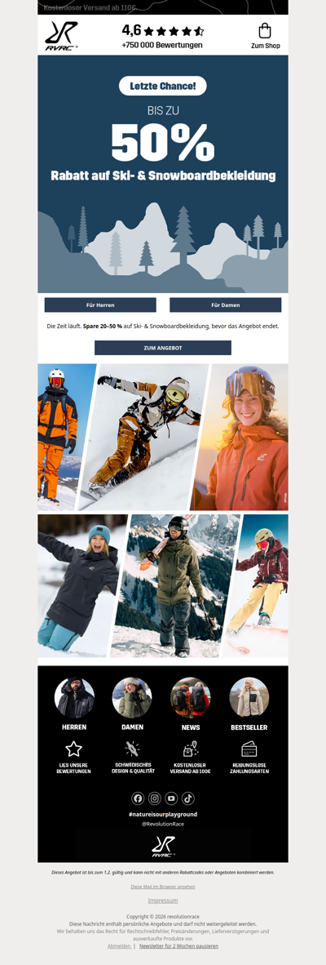Click the free shipping package icon
Screen dimensions: 326x965
pyautogui.click(x=191, y=749)
